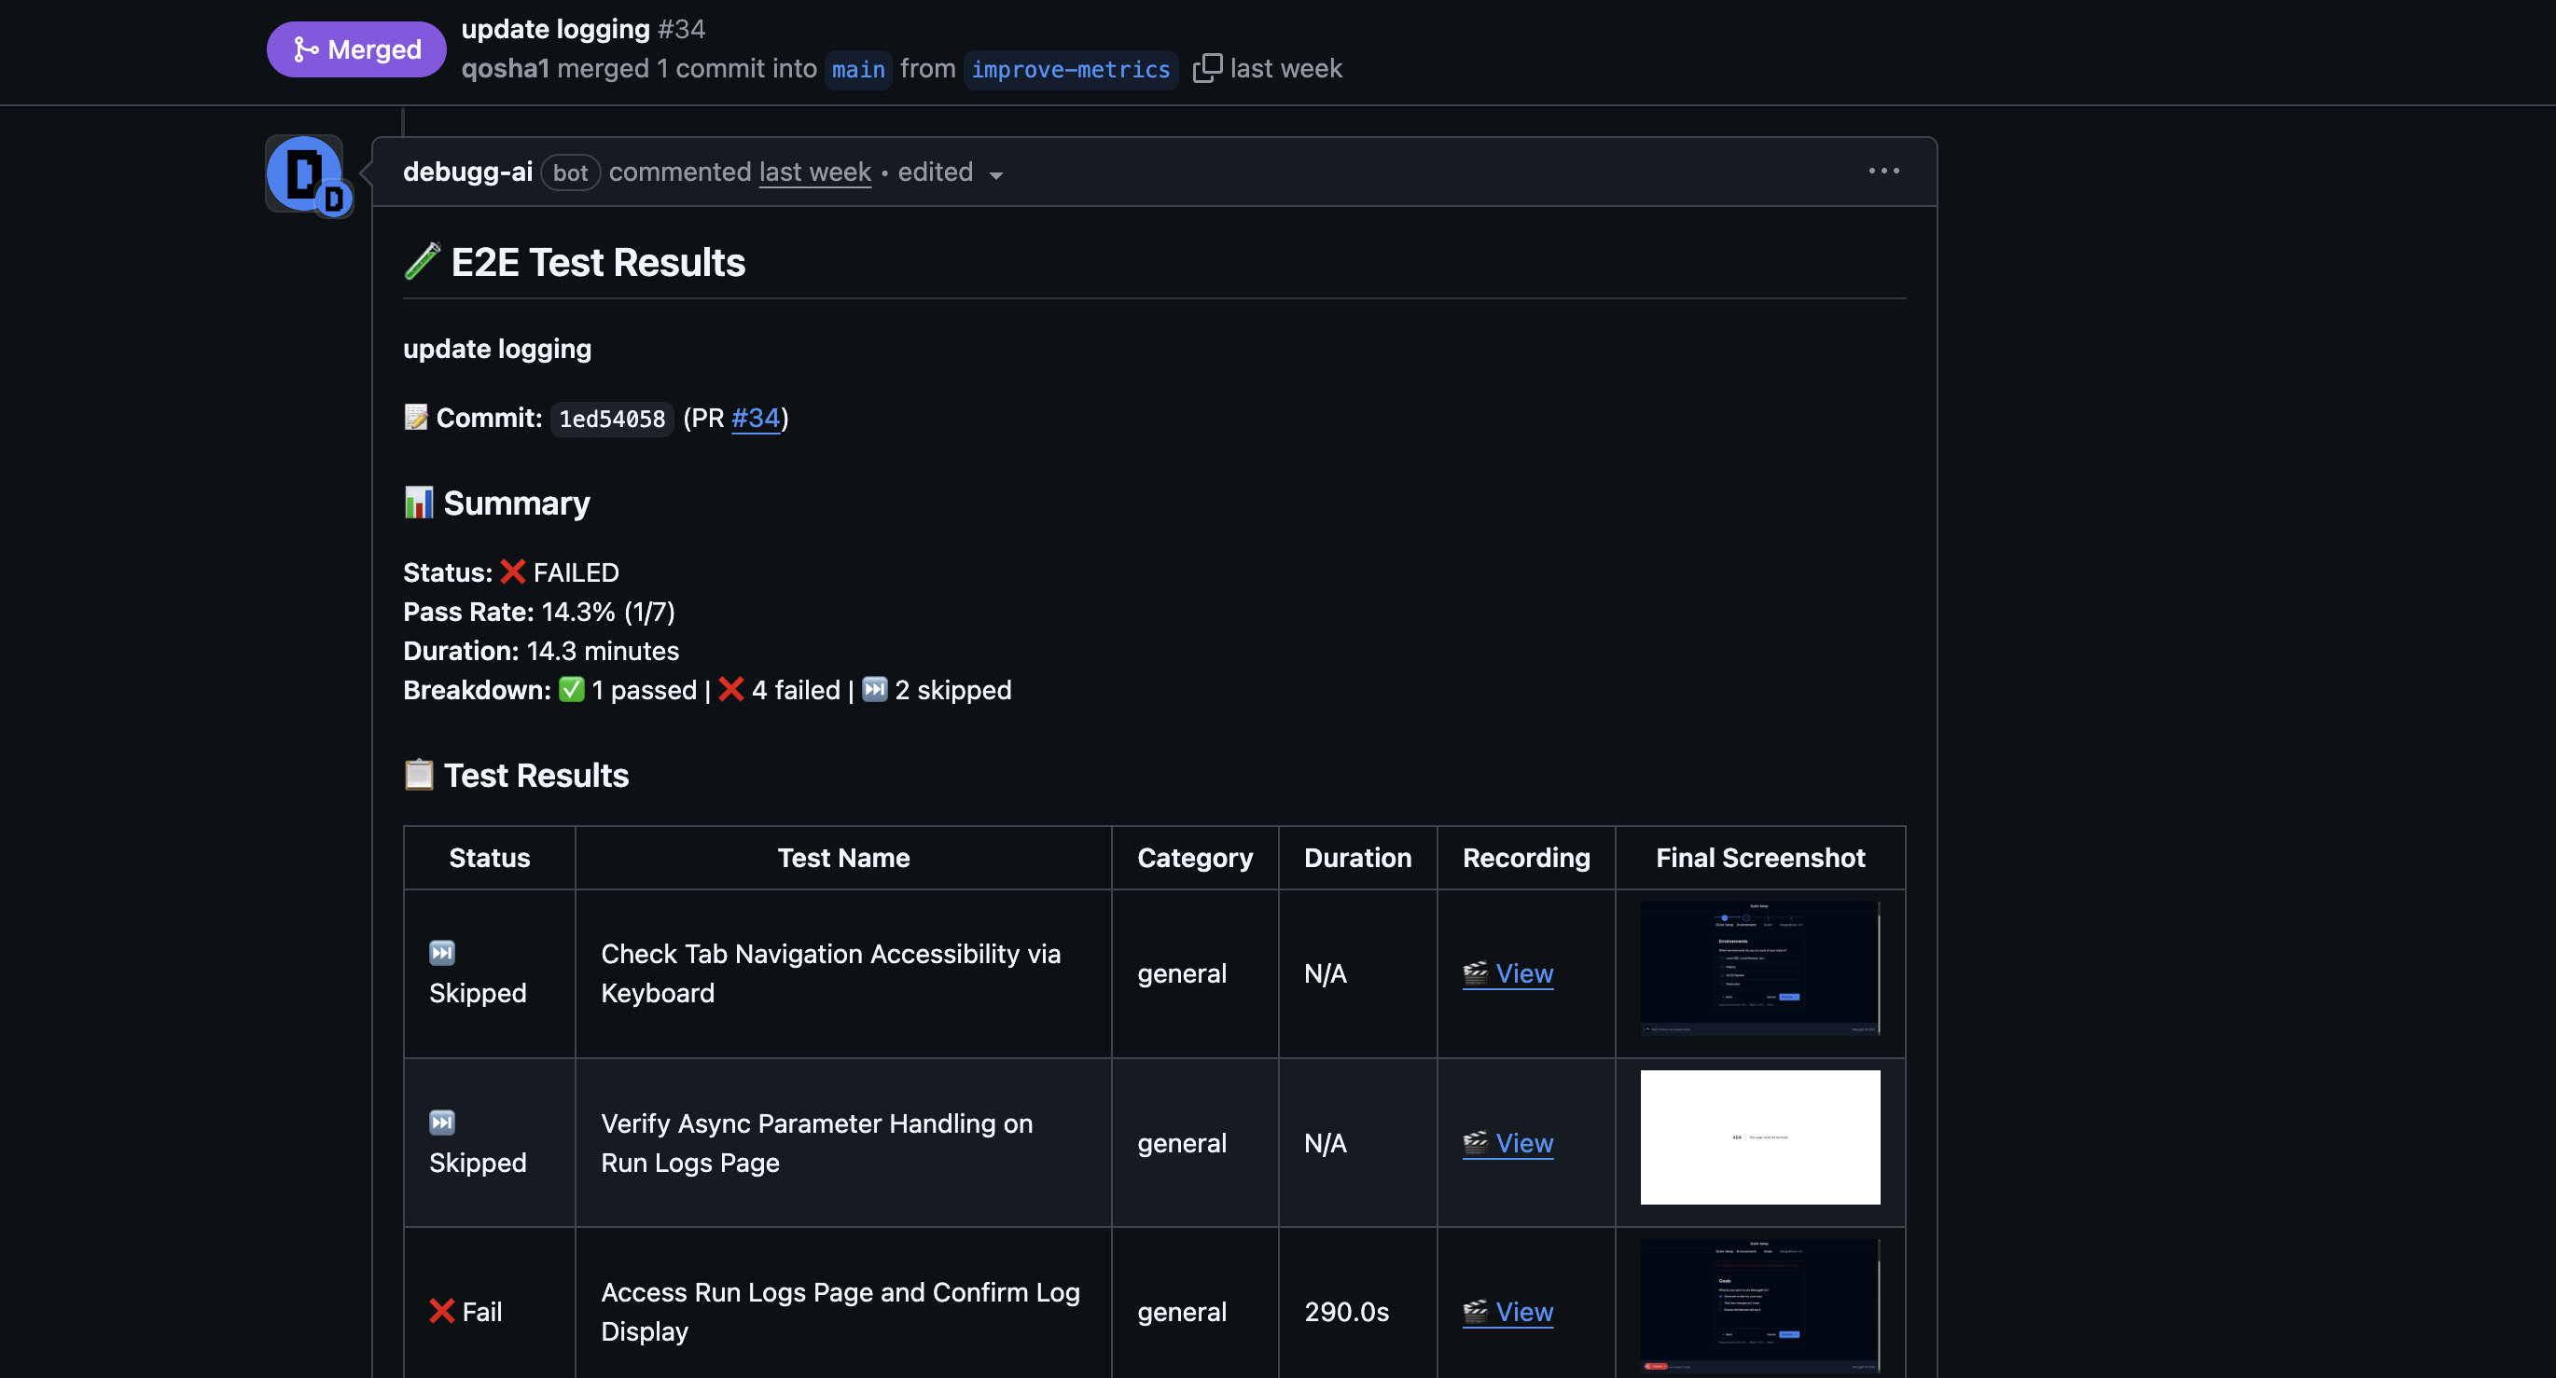
Task: Open the edited revisions menu
Action: 936,172
